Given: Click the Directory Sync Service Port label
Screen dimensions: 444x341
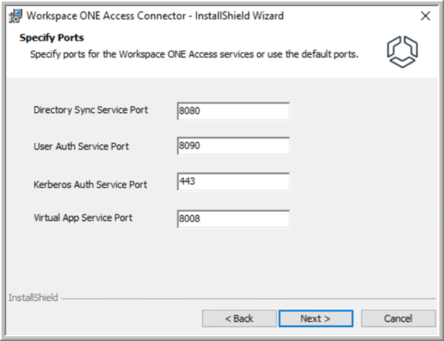Looking at the screenshot, I should [x=91, y=110].
